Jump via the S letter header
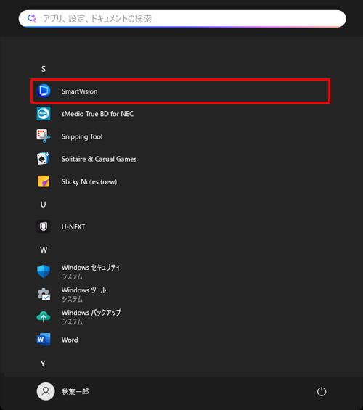The height and width of the screenshot is (410, 363). (x=44, y=69)
